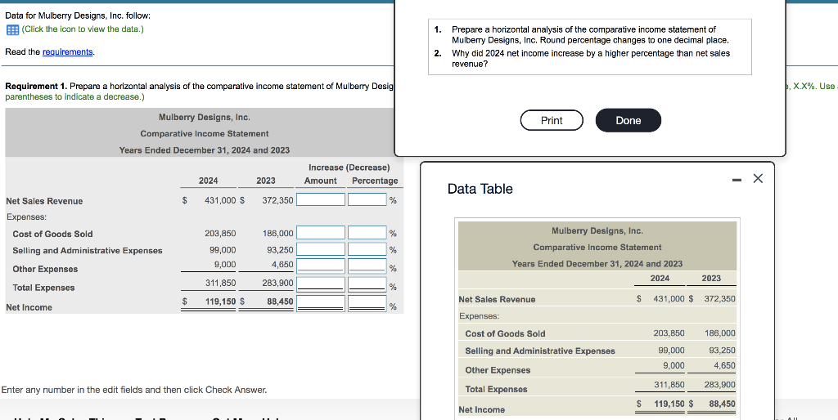838x420 pixels.
Task: Click the Percentage column header
Action: click(375, 181)
